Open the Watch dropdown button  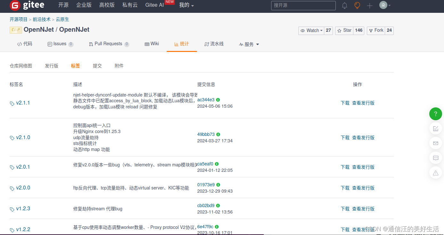(311, 30)
